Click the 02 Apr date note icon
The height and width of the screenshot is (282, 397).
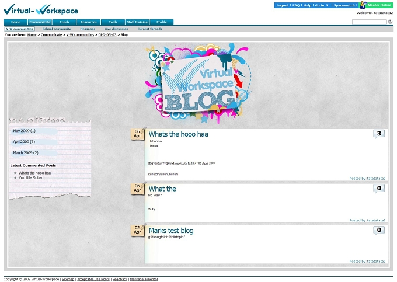pos(138,230)
